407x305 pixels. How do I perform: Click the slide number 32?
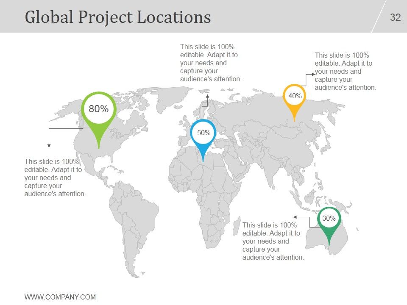(395, 17)
